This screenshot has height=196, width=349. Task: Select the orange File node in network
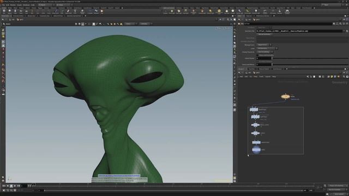[286, 97]
